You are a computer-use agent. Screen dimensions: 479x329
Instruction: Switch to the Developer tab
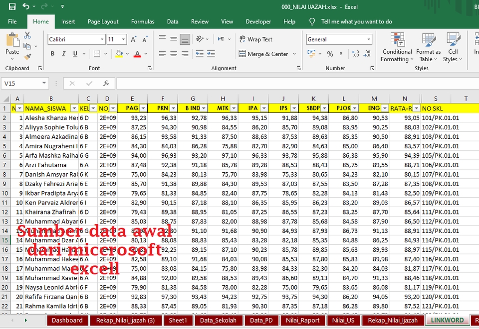pyautogui.click(x=258, y=21)
